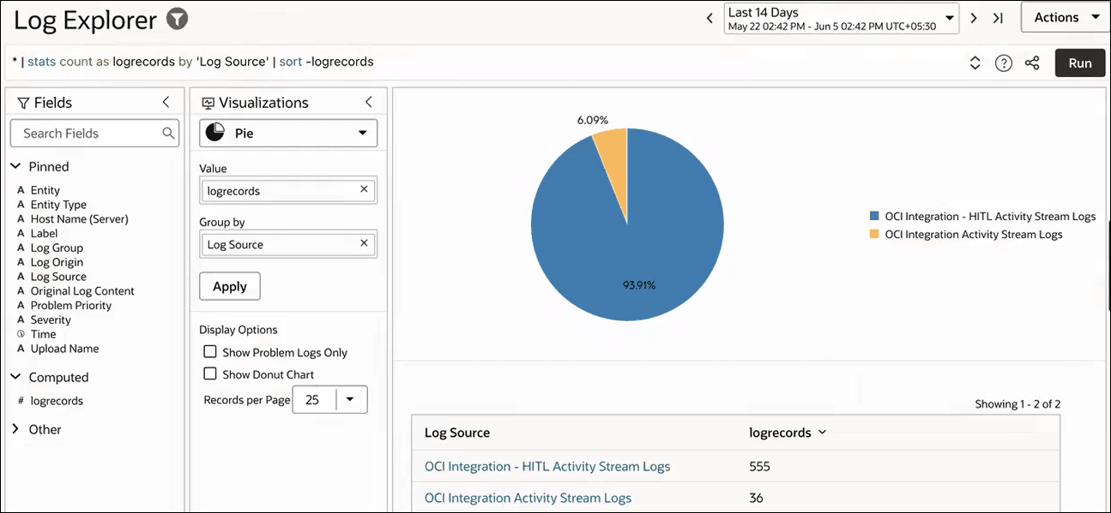The image size is (1111, 513).
Task: Select the Upload Name field
Action: pyautogui.click(x=64, y=349)
